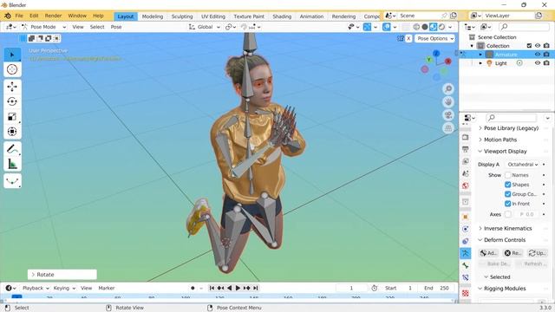Hide the Armature via eye icon
The width and height of the screenshot is (555, 312).
pos(538,55)
